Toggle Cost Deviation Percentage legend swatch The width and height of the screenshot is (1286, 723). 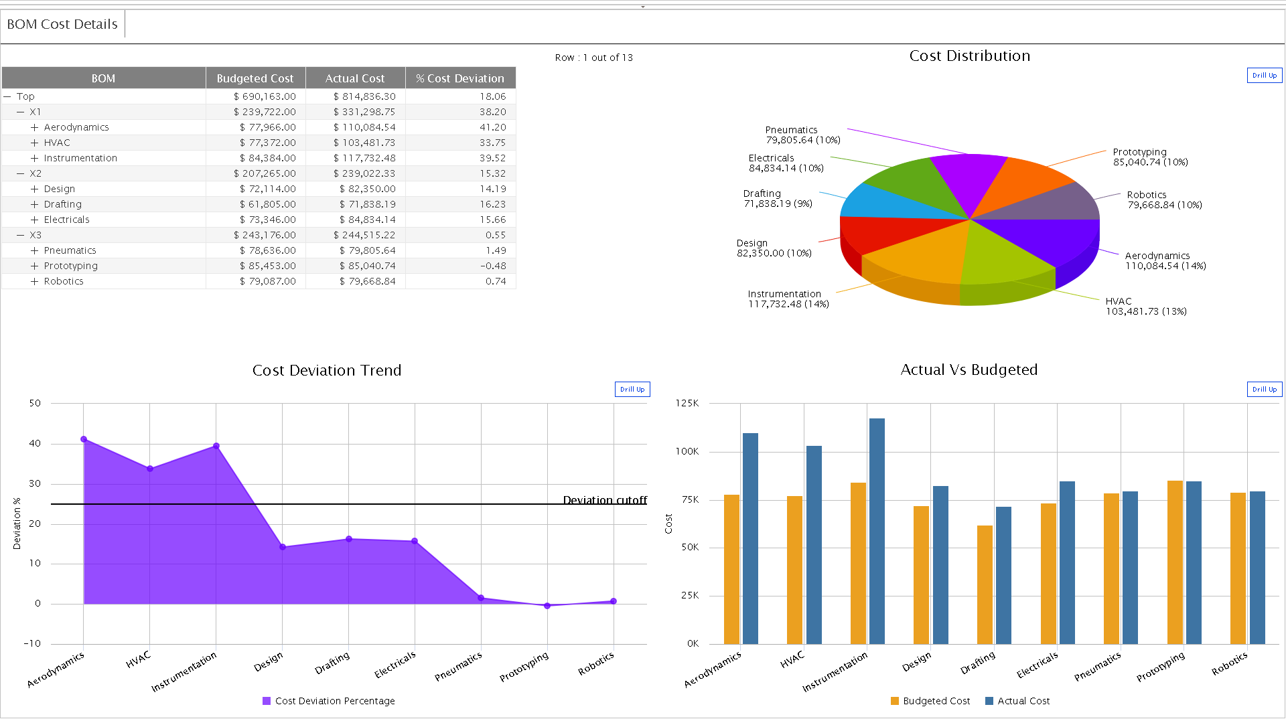267,701
